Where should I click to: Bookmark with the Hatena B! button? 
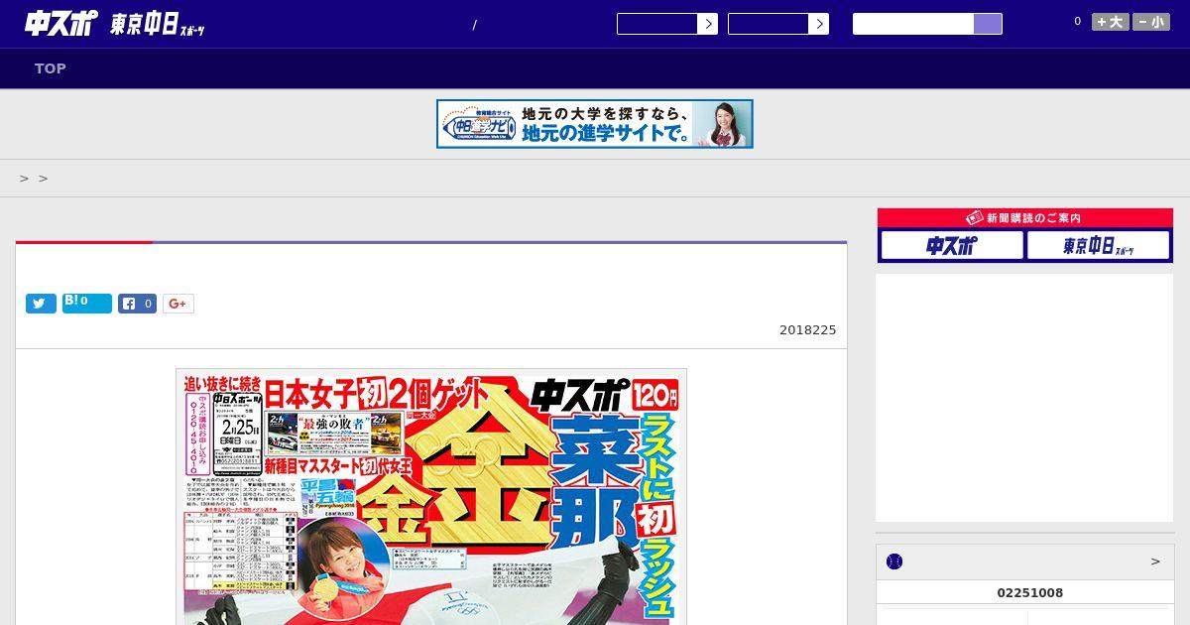tap(87, 303)
